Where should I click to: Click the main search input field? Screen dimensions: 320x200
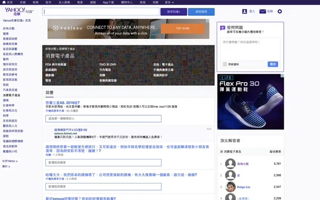point(101,12)
